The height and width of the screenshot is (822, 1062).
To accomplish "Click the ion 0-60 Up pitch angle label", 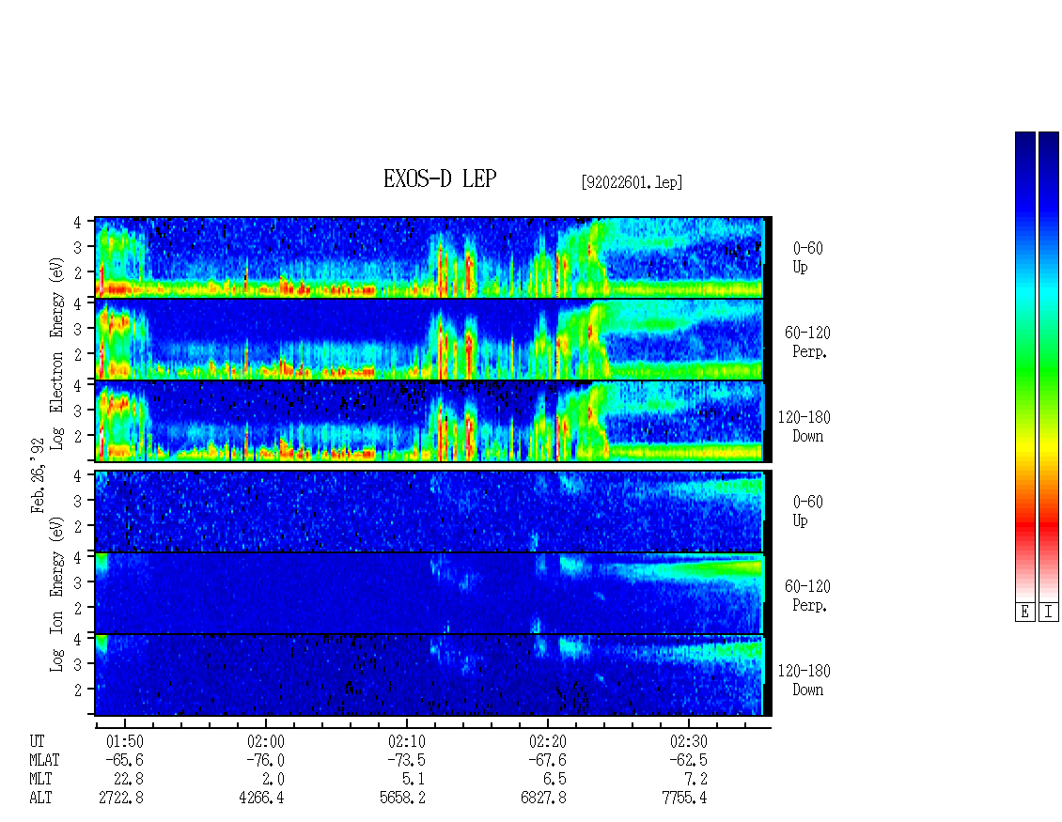I will (x=807, y=511).
